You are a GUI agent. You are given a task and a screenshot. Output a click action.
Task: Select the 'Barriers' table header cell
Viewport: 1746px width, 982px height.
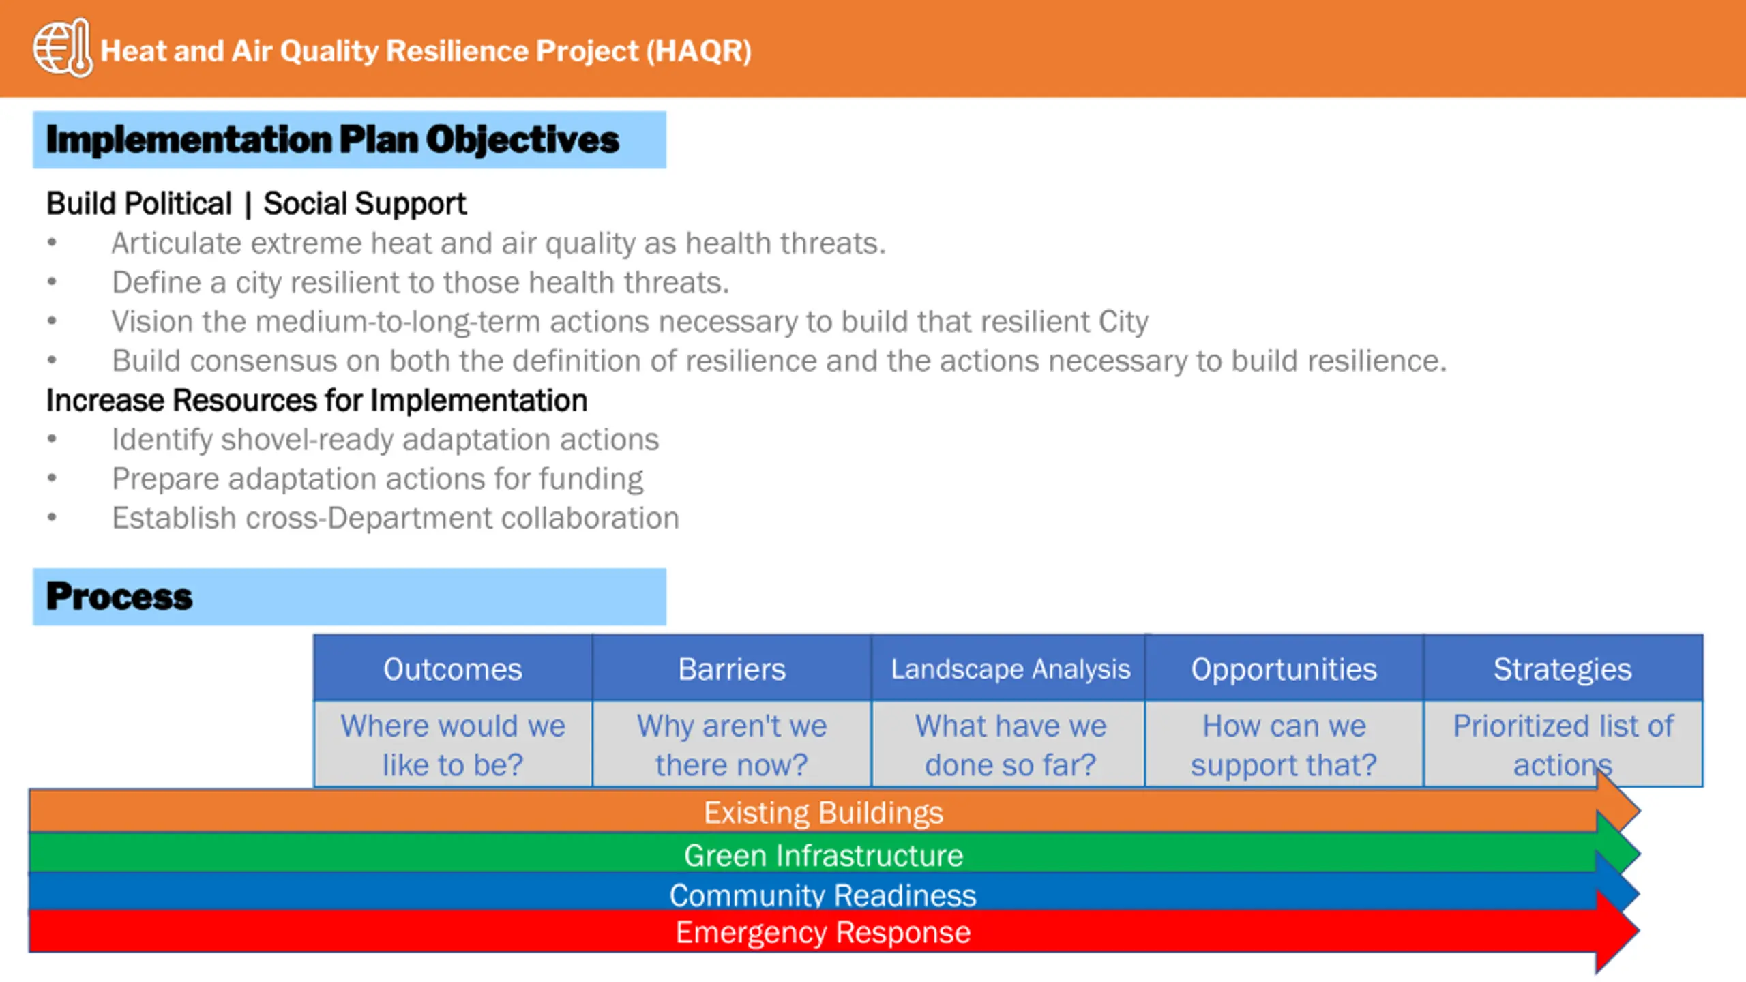click(732, 668)
